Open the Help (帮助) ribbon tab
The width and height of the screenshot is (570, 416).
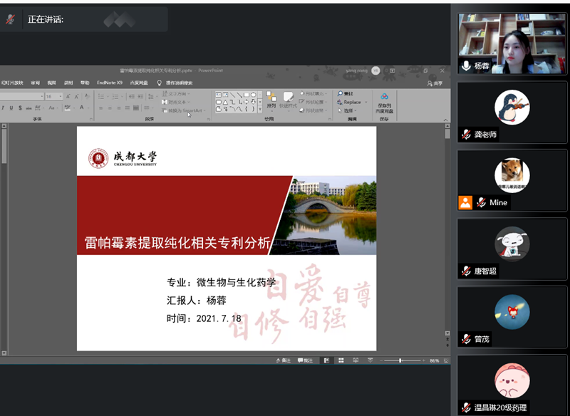pyautogui.click(x=85, y=83)
